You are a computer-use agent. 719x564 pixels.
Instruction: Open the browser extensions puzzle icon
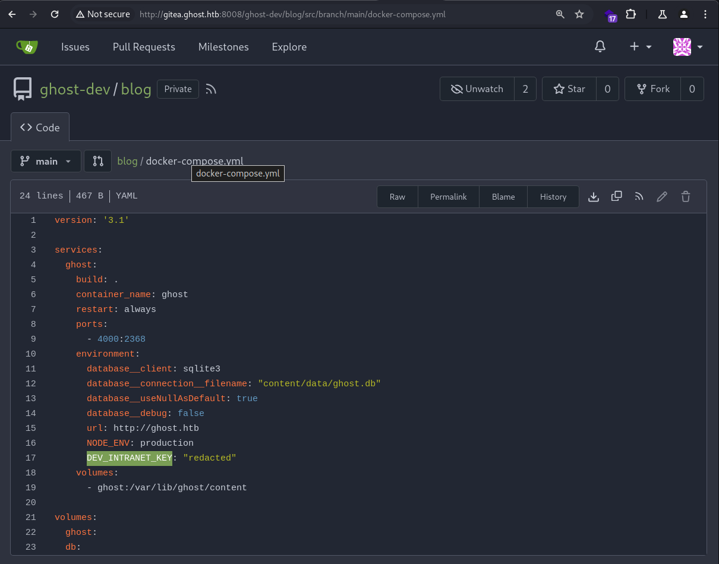point(630,14)
